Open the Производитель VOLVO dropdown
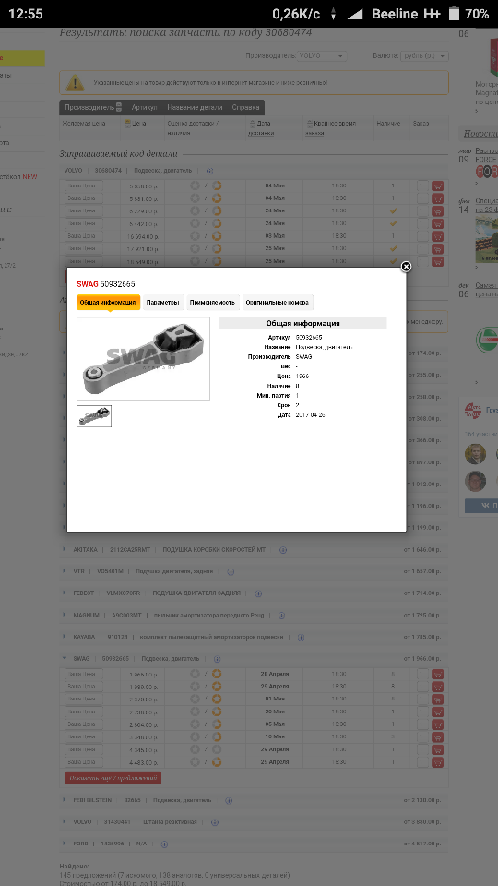The image size is (498, 886). tap(322, 56)
